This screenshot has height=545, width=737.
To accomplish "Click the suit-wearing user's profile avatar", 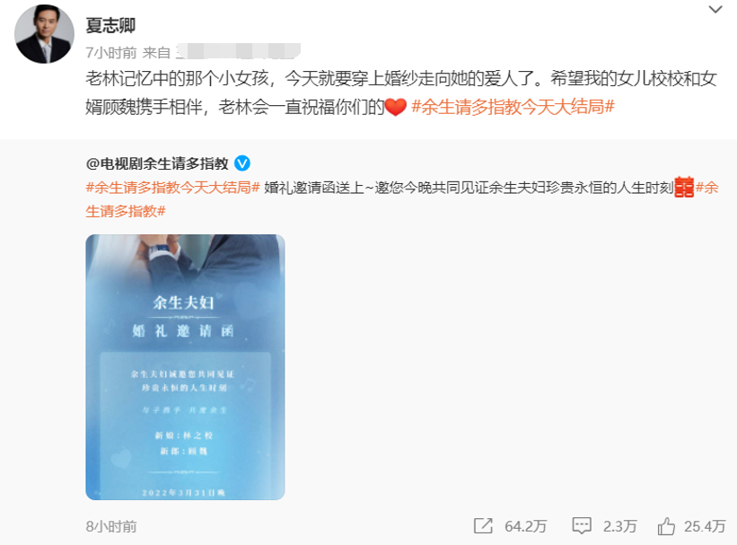I will pyautogui.click(x=44, y=34).
